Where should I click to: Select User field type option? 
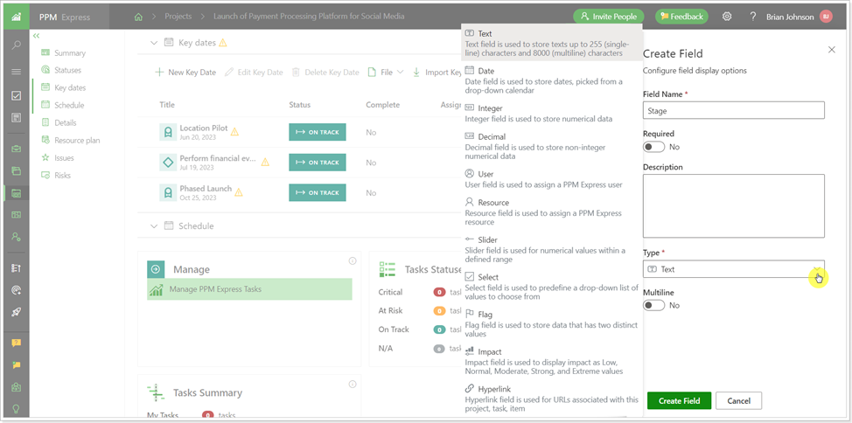pos(551,178)
